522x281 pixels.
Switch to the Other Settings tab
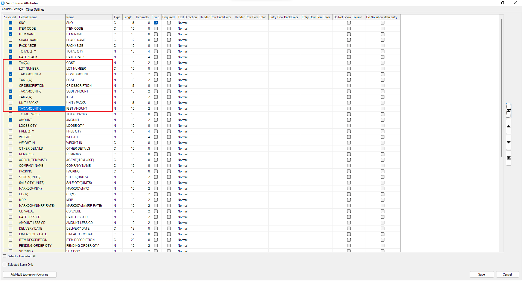click(x=35, y=10)
